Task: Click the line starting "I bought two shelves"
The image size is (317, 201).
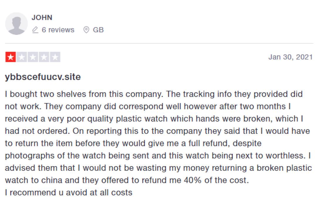Action: [x=154, y=94]
